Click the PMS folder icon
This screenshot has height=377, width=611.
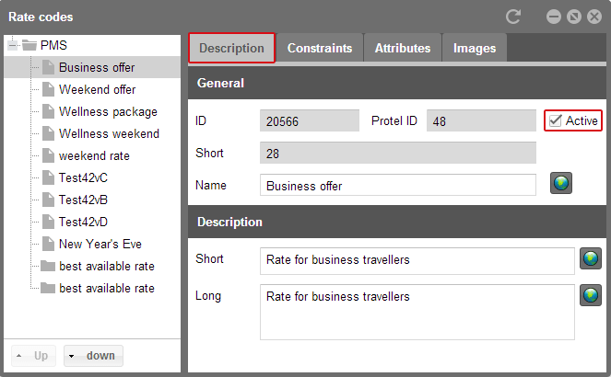coord(29,45)
